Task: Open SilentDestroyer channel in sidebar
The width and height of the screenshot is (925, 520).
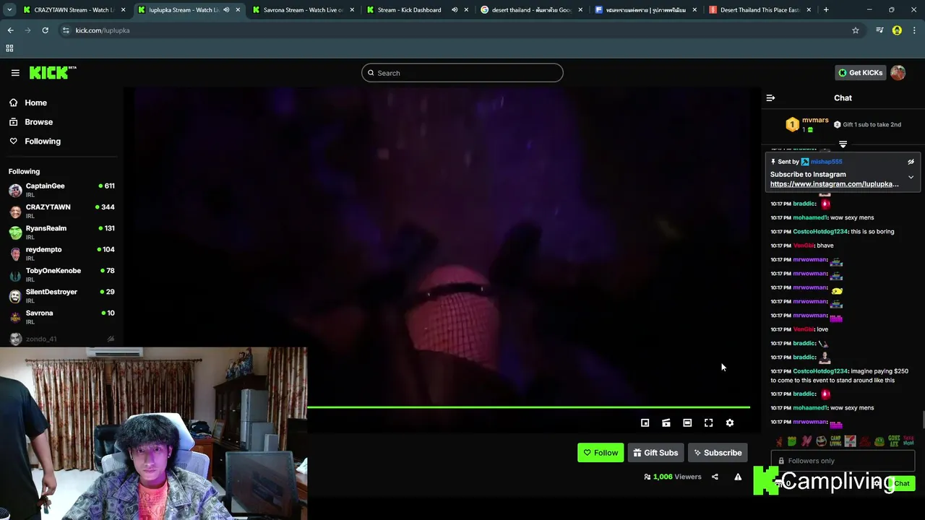Action: coord(61,295)
